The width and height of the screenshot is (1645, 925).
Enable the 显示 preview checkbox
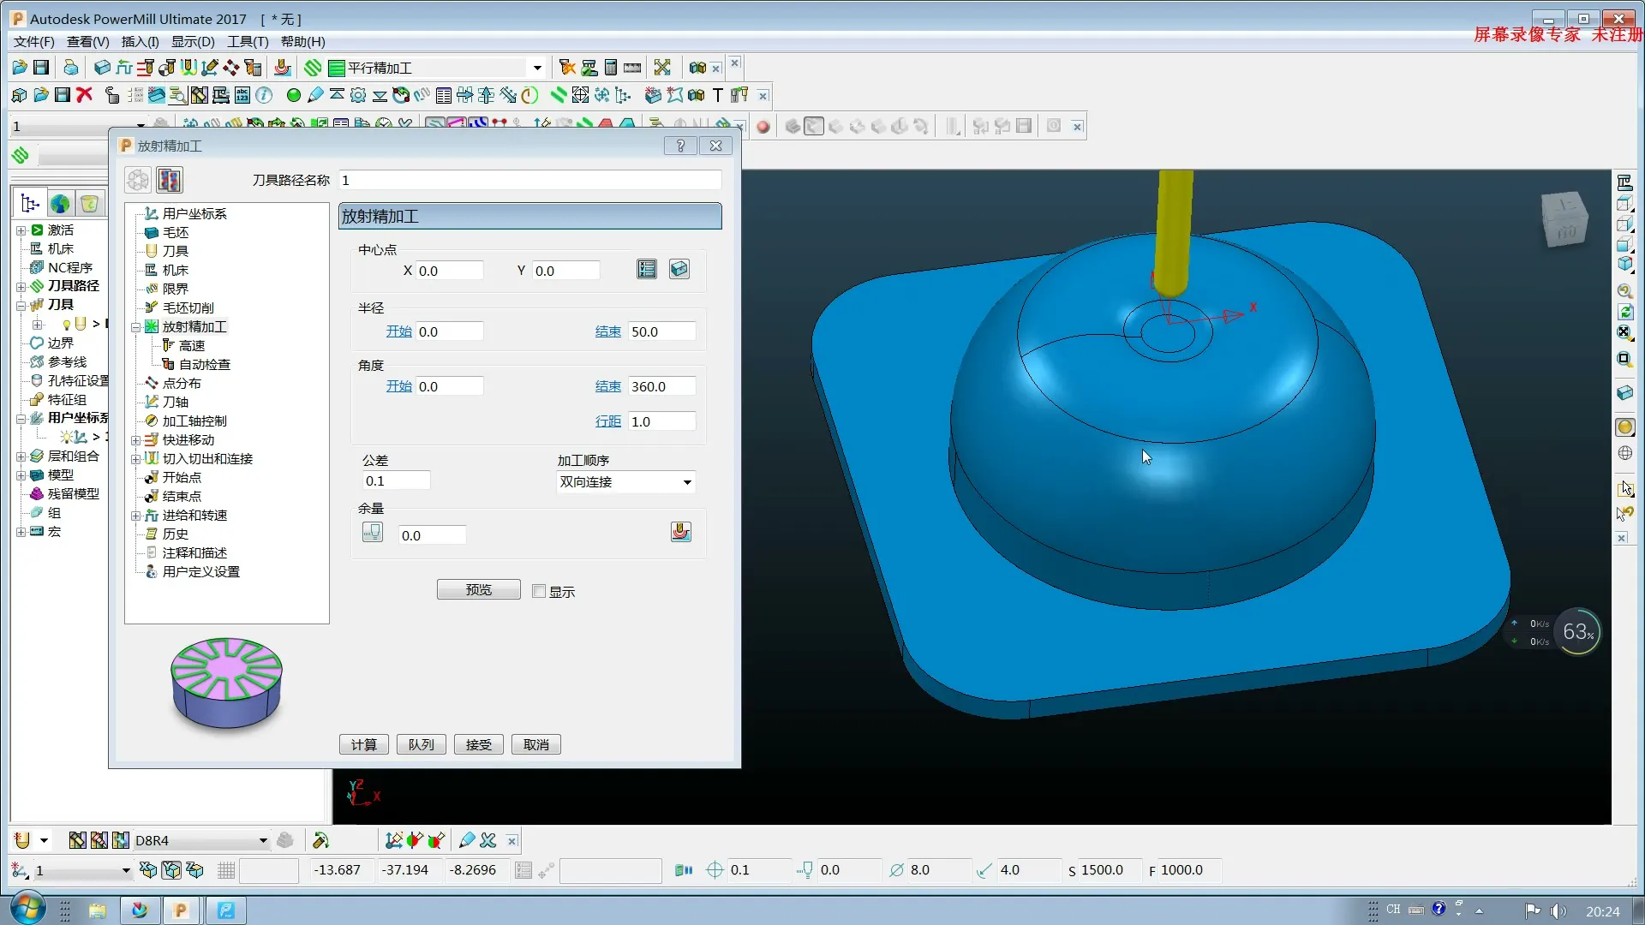click(539, 591)
